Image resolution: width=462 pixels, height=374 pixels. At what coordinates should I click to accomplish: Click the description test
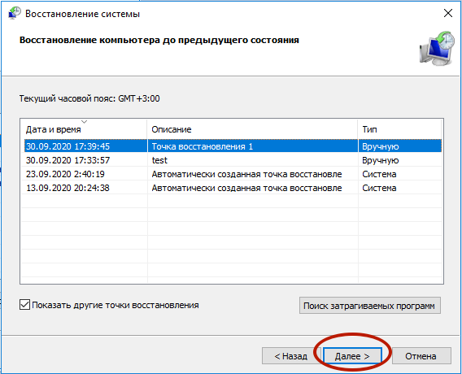coord(159,160)
